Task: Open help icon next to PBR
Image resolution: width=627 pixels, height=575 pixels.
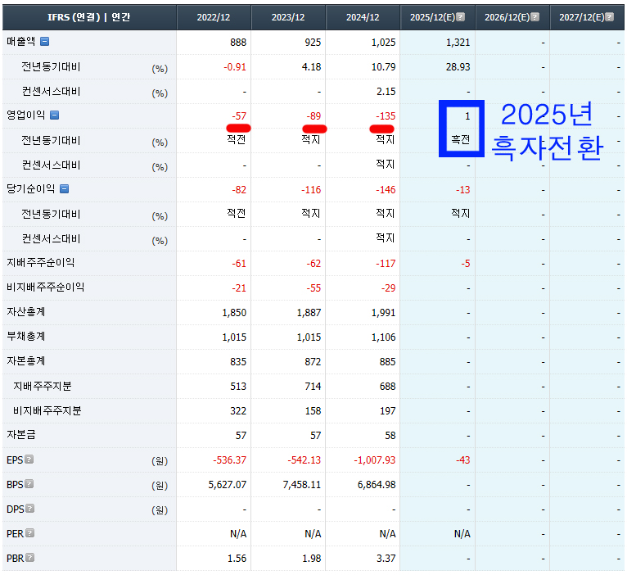Action: 30,558
